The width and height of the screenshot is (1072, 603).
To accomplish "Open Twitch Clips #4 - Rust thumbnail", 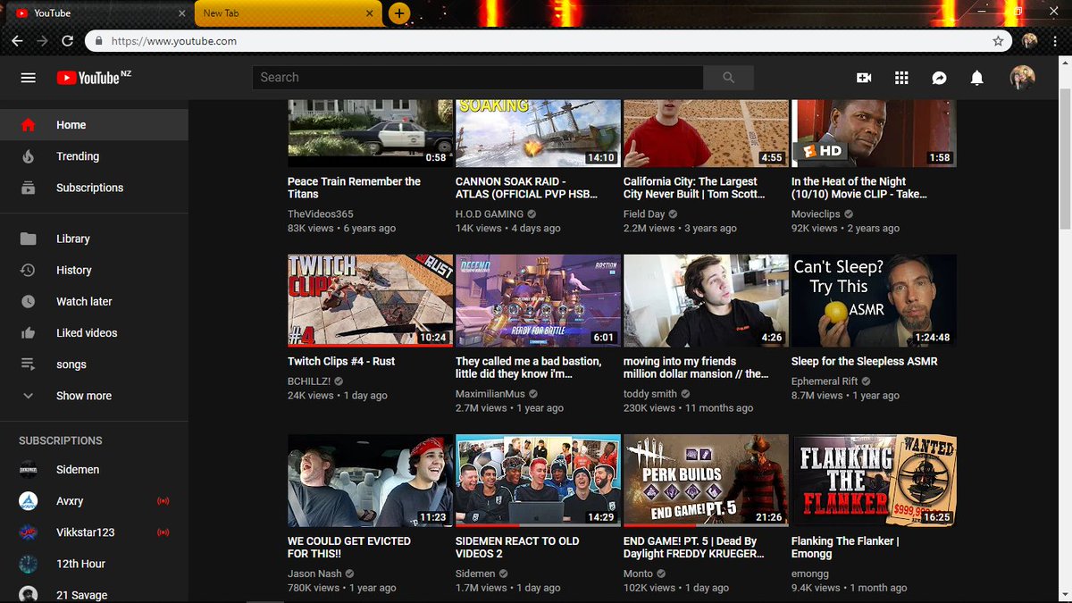I will coord(370,300).
